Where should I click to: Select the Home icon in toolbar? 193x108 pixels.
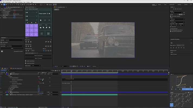click(2, 5)
